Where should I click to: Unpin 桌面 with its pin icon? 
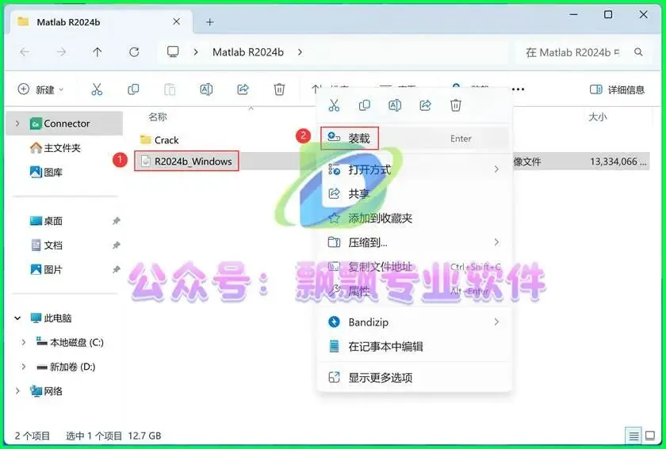click(x=116, y=221)
